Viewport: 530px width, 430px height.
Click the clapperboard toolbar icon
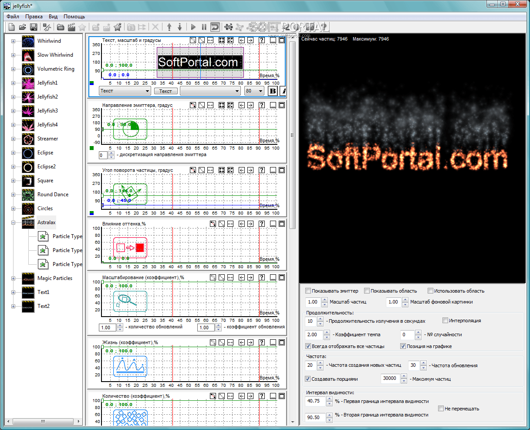point(71,27)
